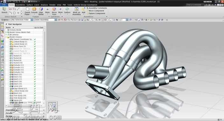
Task: Open Vehicle Design Automation tab
Action: 85,5
